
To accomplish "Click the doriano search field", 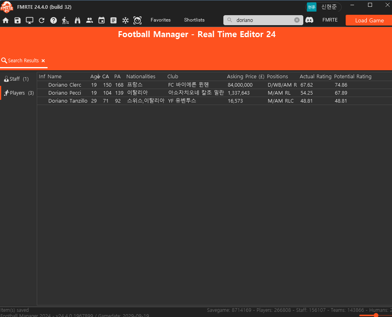I will tap(263, 20).
